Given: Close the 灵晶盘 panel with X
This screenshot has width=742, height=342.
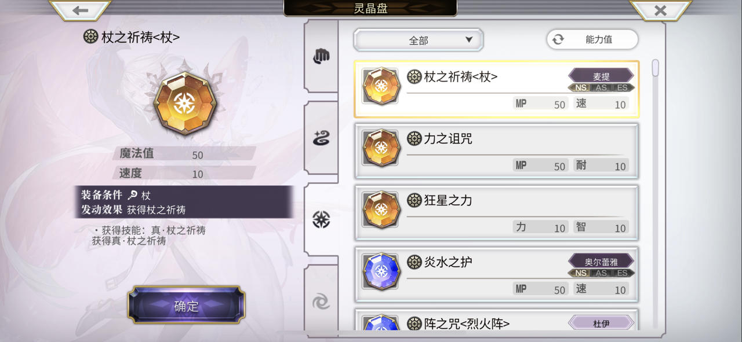Looking at the screenshot, I should (660, 10).
